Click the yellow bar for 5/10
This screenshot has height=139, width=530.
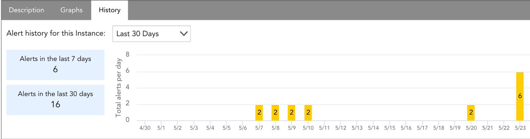pos(308,113)
